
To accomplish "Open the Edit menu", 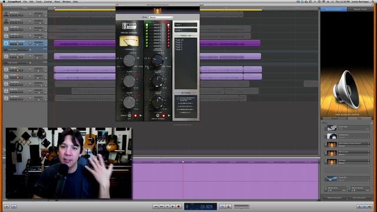I will pyautogui.click(x=31, y=1).
